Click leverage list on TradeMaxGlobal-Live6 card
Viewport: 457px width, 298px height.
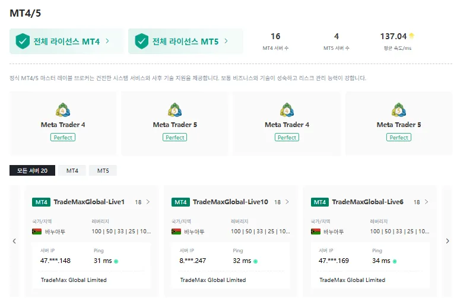pos(399,232)
